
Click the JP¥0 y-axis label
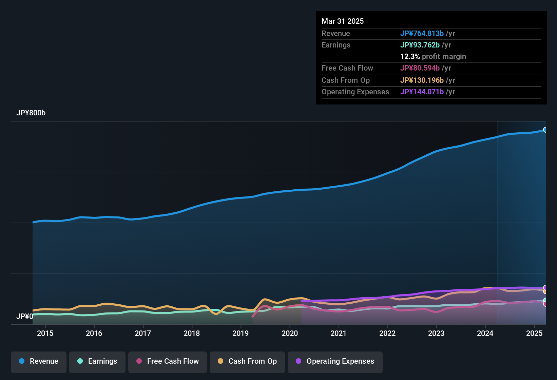coord(25,317)
